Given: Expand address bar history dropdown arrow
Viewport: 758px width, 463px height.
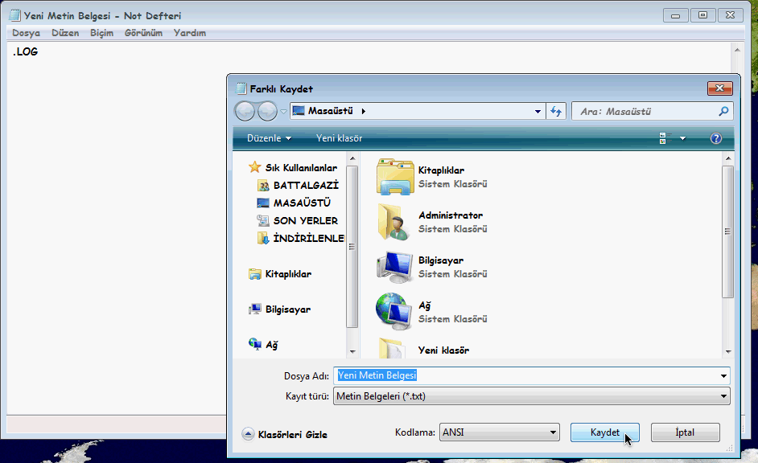Looking at the screenshot, I should [538, 112].
